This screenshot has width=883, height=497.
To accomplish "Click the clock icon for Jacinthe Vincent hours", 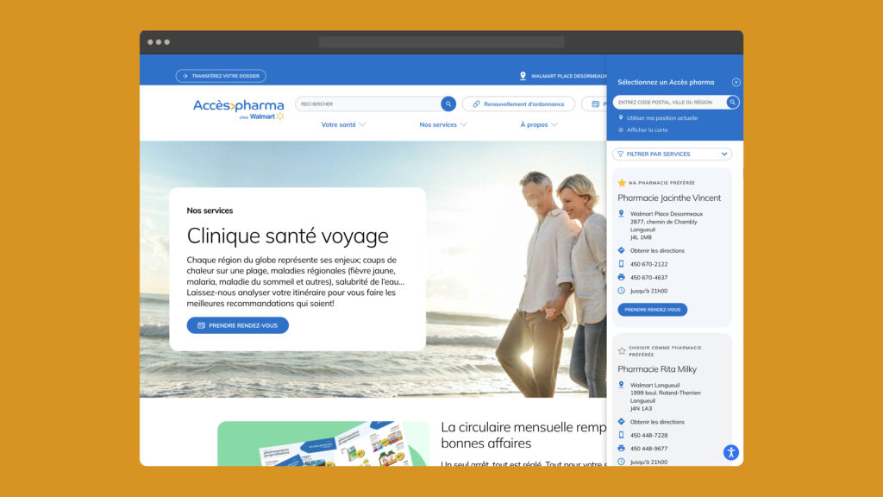I will click(621, 291).
